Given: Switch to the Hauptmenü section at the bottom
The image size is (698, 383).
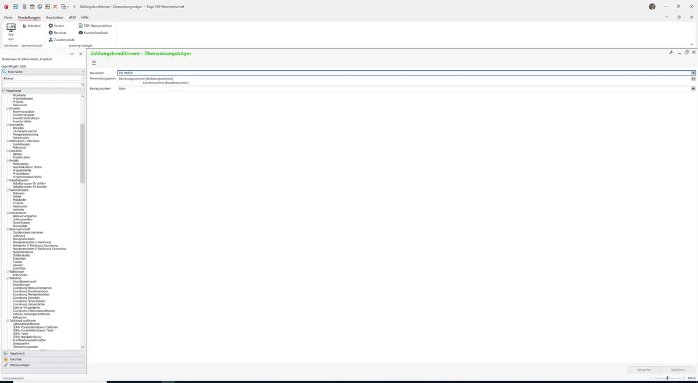Looking at the screenshot, I should coord(43,353).
